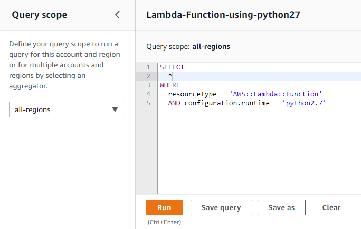Click the WHERE keyword on line 3

(170, 85)
